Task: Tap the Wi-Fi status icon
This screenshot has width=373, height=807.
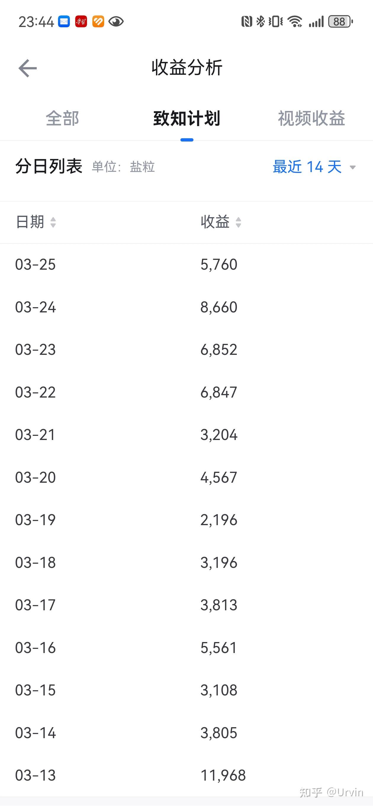Action: (x=295, y=22)
